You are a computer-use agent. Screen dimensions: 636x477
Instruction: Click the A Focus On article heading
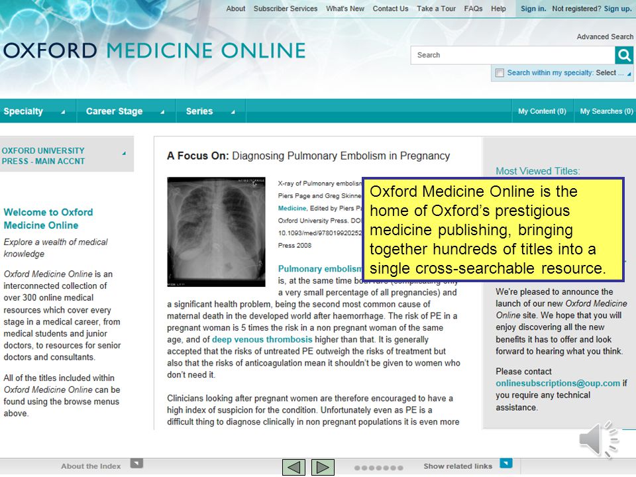(x=308, y=156)
